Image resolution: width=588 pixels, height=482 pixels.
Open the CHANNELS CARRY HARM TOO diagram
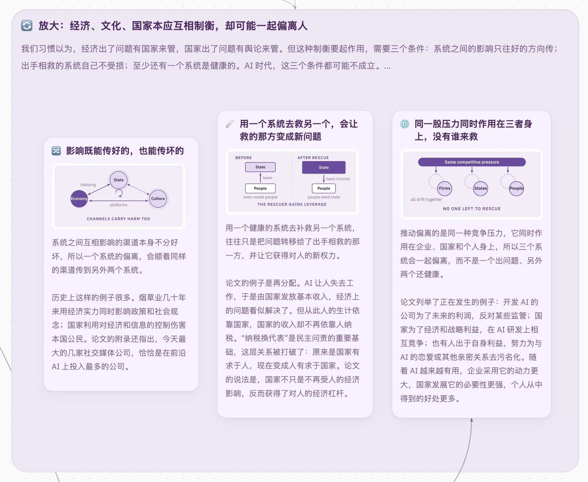119,196
